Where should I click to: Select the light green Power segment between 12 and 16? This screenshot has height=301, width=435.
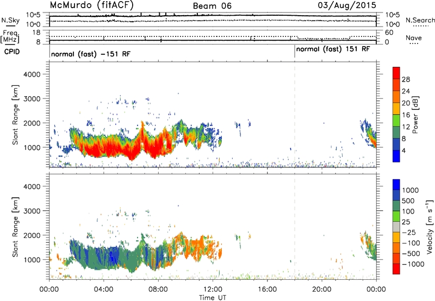coord(396,121)
